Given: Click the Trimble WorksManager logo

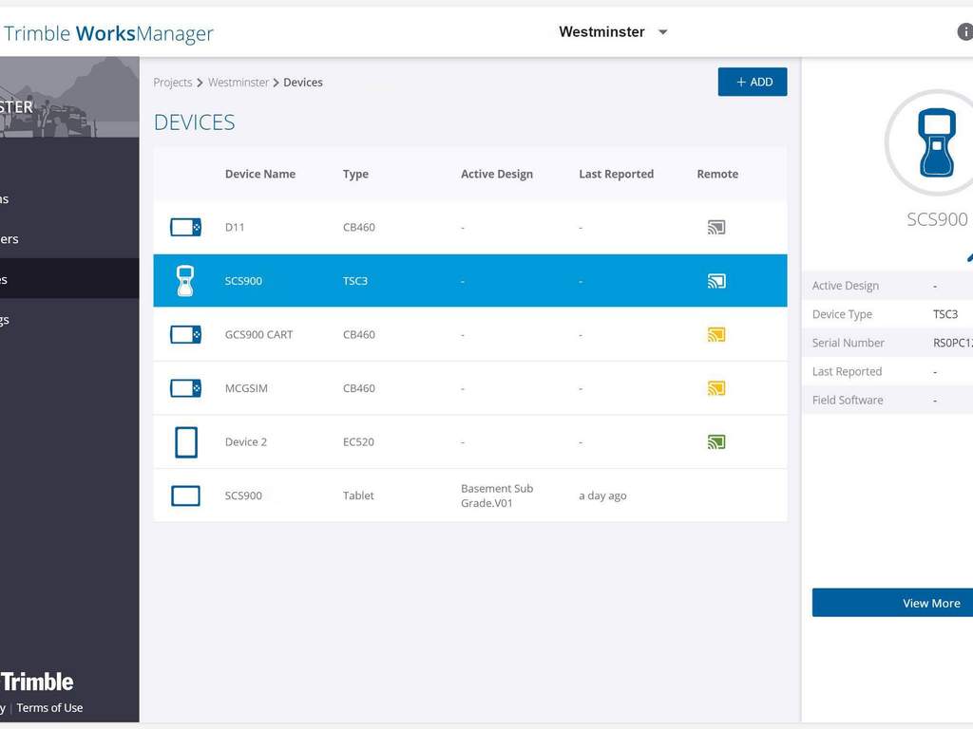Looking at the screenshot, I should pos(108,33).
